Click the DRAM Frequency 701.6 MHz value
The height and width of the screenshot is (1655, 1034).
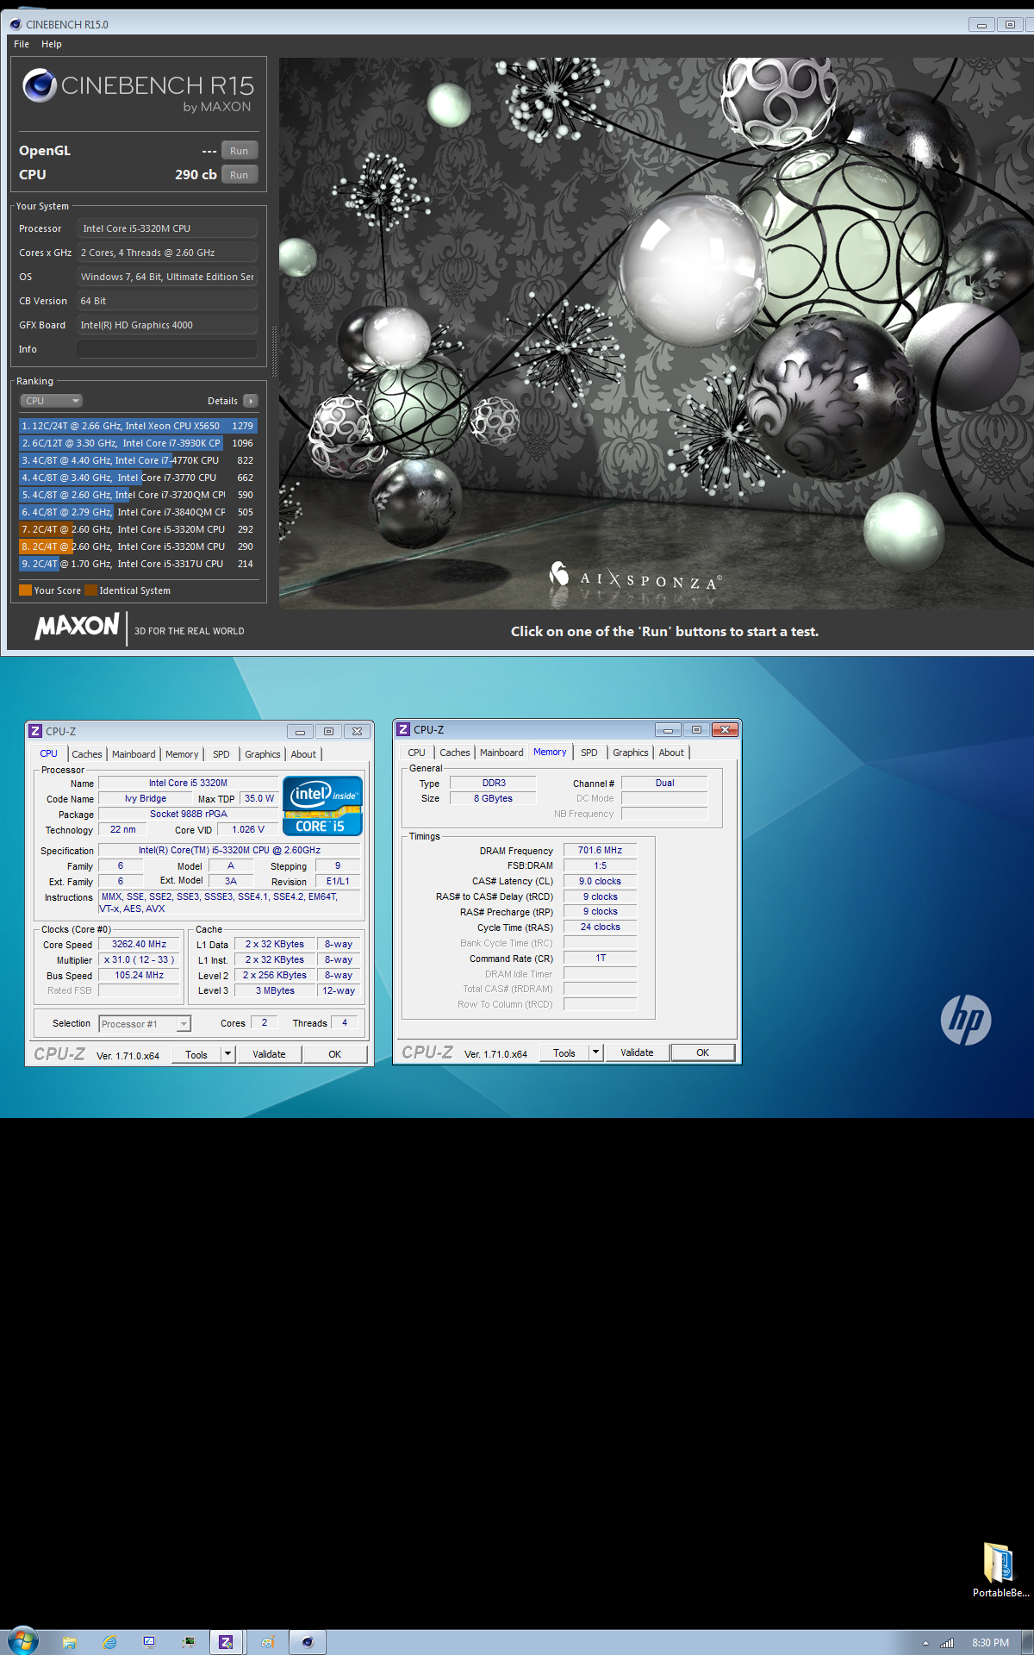600,850
